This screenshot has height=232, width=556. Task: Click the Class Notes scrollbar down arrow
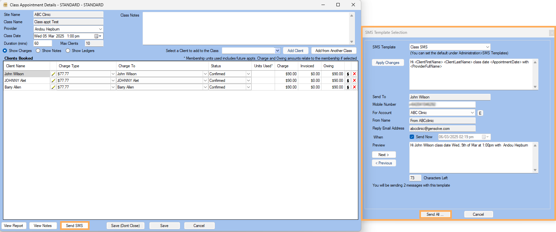point(352,42)
